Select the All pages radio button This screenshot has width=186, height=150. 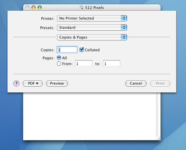[x=59, y=58]
